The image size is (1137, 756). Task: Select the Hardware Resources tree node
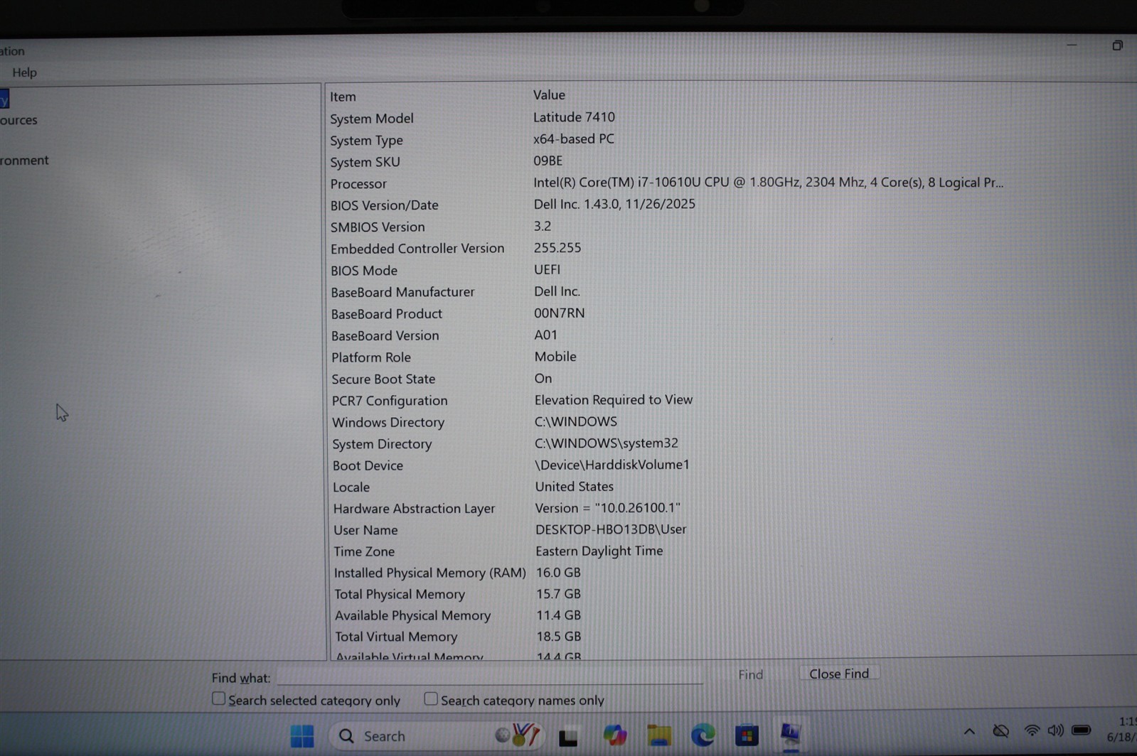click(x=18, y=120)
